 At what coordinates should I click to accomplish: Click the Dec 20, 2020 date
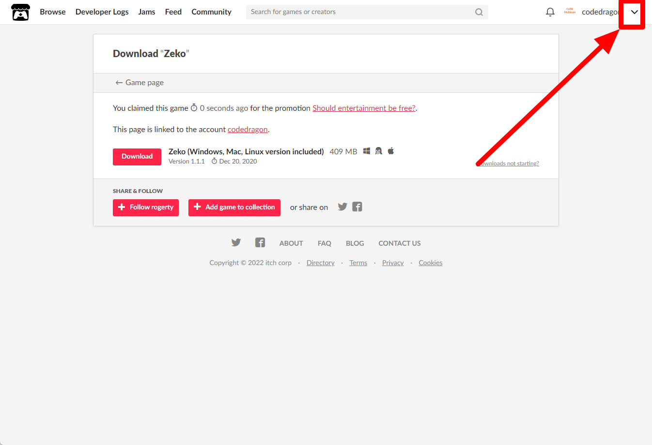click(238, 162)
